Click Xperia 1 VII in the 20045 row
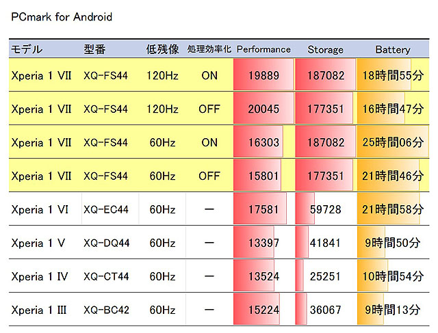This screenshot has height=333, width=438. 41,109
